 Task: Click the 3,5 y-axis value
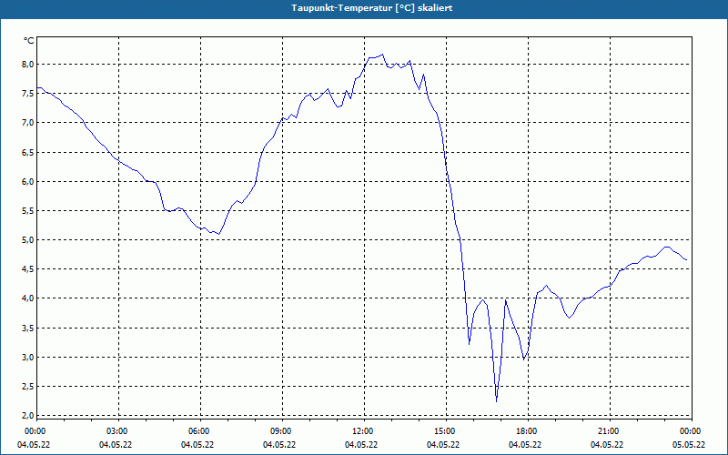coord(28,329)
